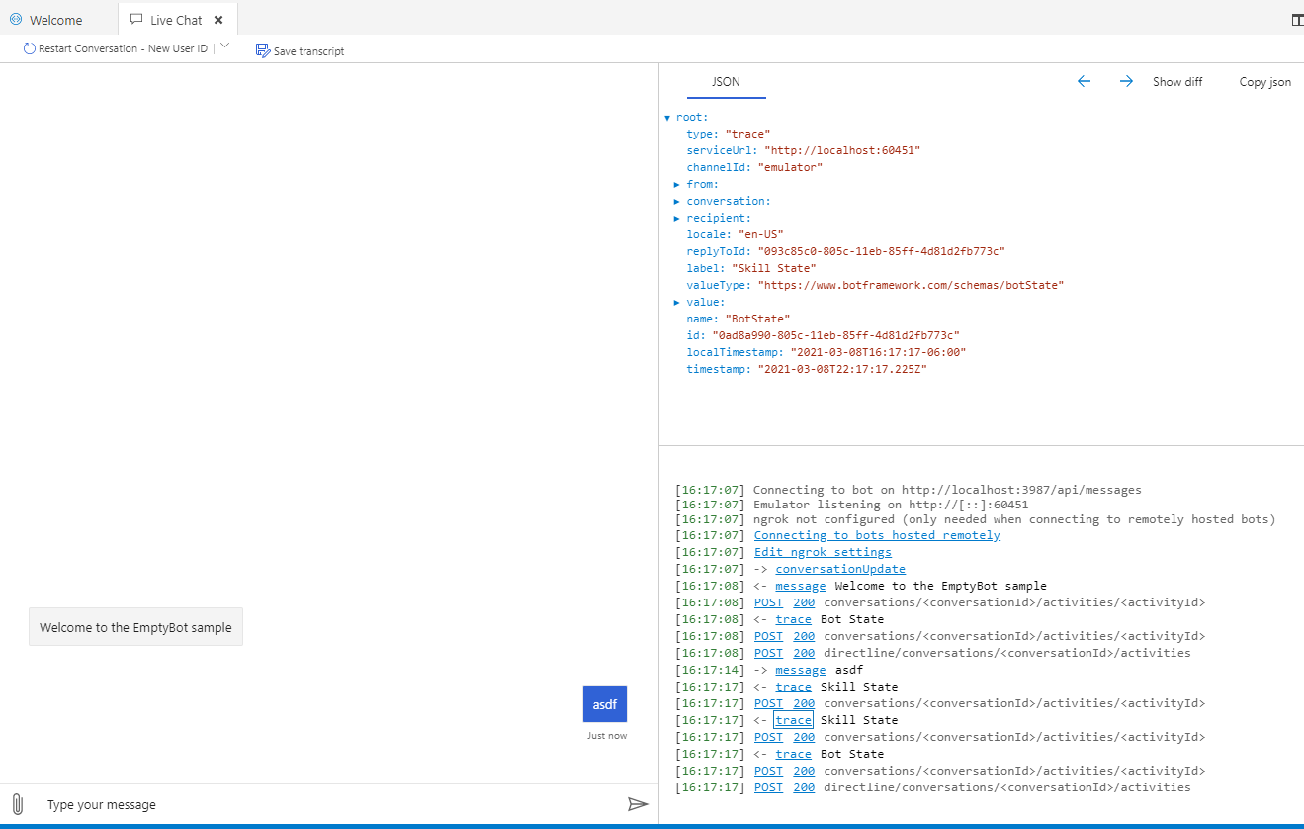Switch to the Welcome tab
1304x829 pixels.
[x=56, y=19]
